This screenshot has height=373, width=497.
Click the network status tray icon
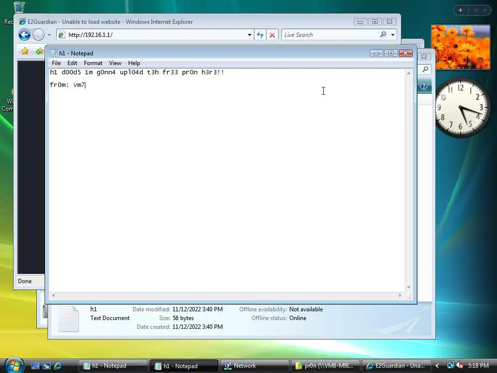(x=450, y=365)
